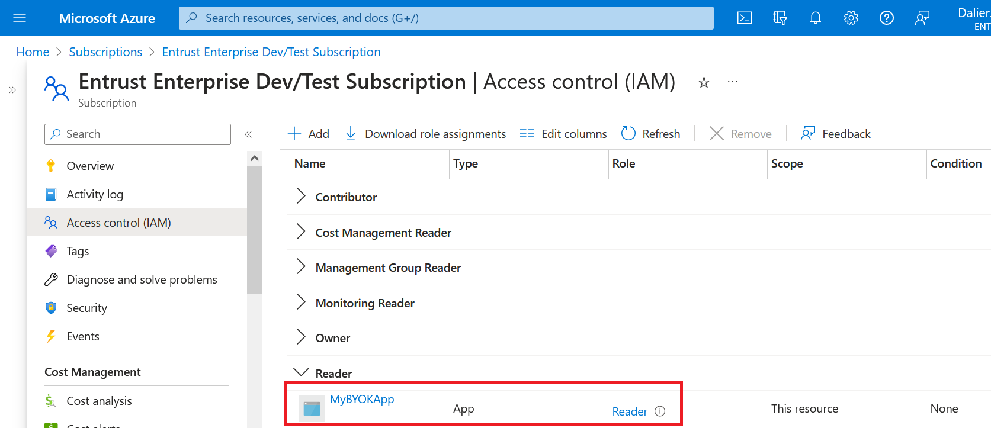The width and height of the screenshot is (991, 428).
Task: Open Cloud Shell from the top bar
Action: click(745, 18)
